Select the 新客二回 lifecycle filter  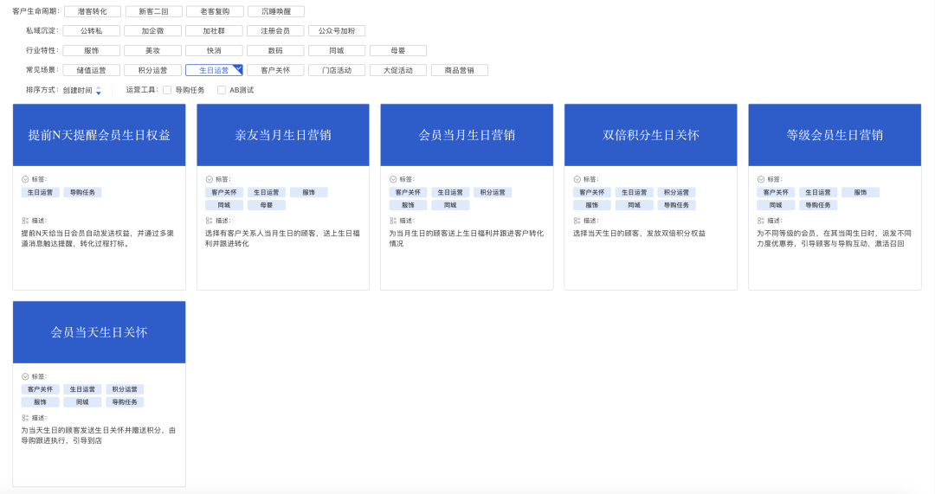[x=154, y=11]
